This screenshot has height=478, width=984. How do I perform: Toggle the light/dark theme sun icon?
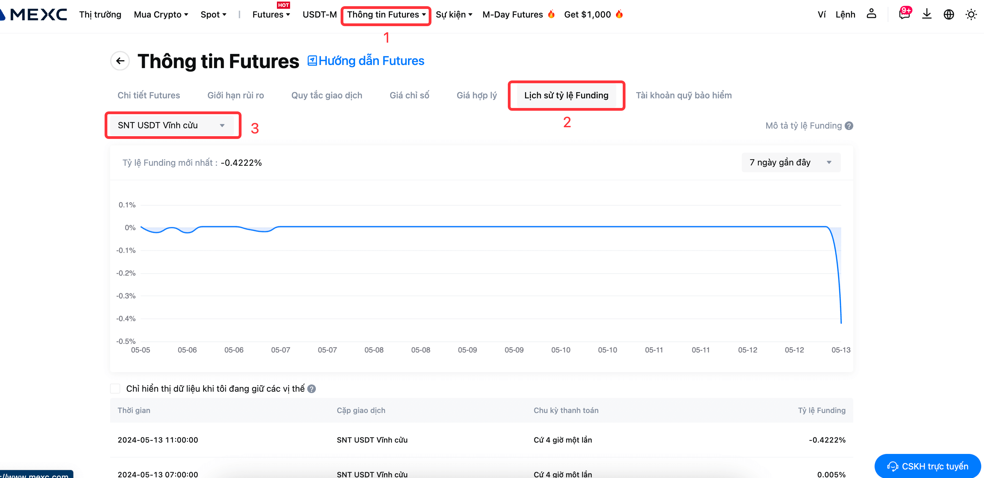pos(971,14)
